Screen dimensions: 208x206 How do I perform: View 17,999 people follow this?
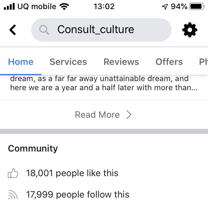[x=78, y=195]
